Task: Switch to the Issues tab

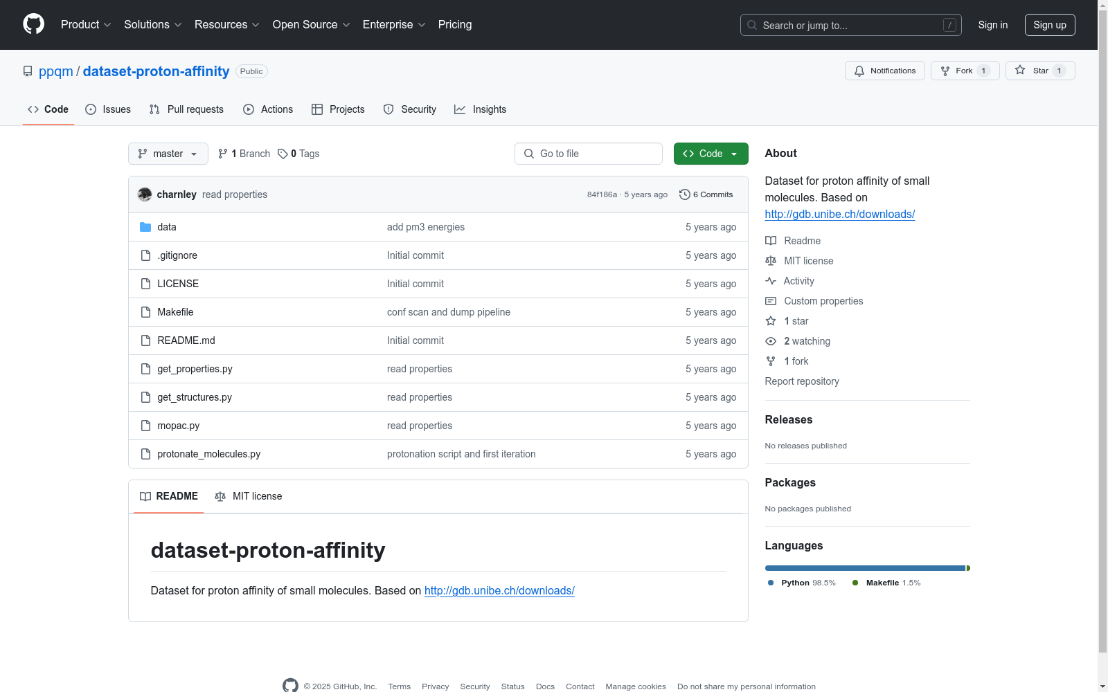Action: (108, 109)
